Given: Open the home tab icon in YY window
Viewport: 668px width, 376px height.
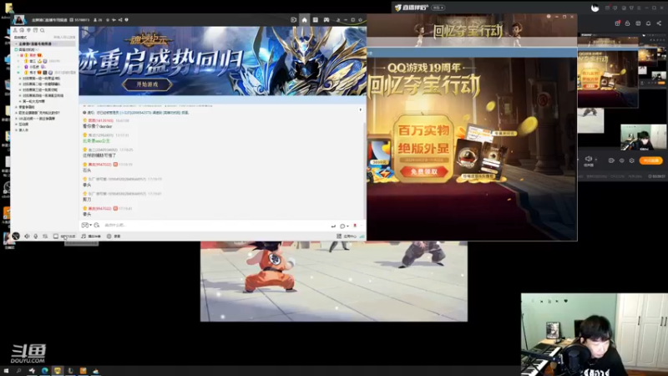Looking at the screenshot, I should (304, 19).
